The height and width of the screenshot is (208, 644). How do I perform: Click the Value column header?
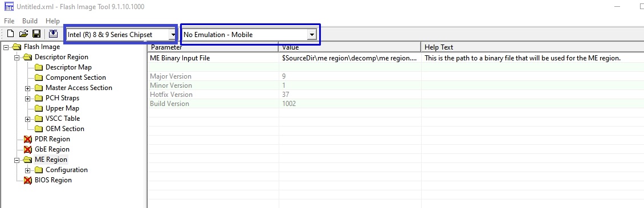tap(349, 47)
